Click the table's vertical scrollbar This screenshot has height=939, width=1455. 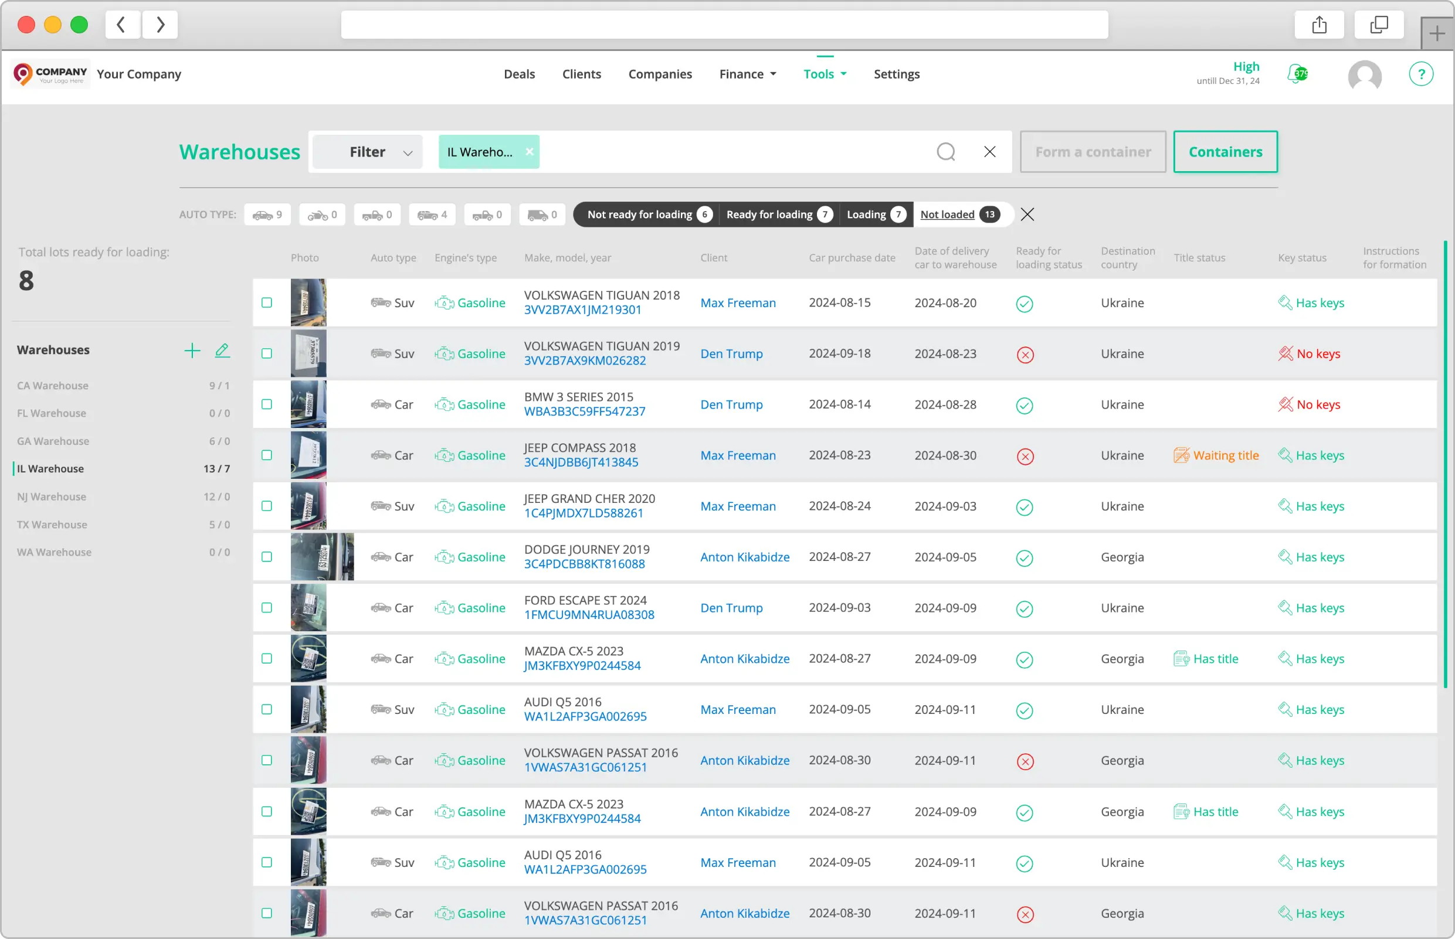pos(1444,465)
